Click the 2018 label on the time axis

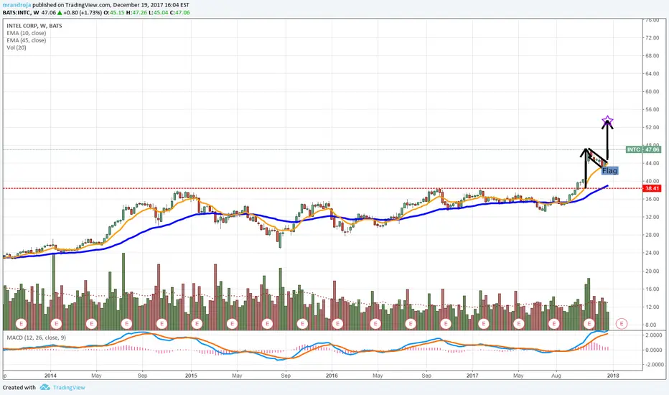pyautogui.click(x=613, y=376)
